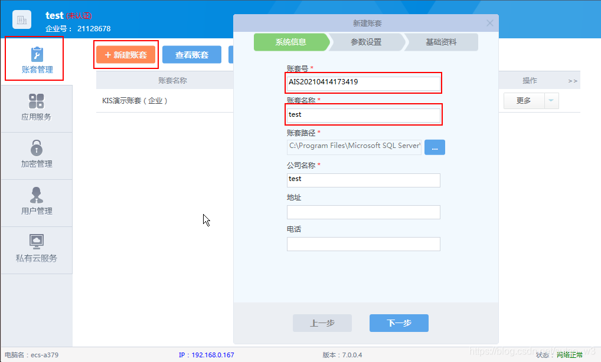
Task: Click the 网络正常 status indicator
Action: point(570,355)
